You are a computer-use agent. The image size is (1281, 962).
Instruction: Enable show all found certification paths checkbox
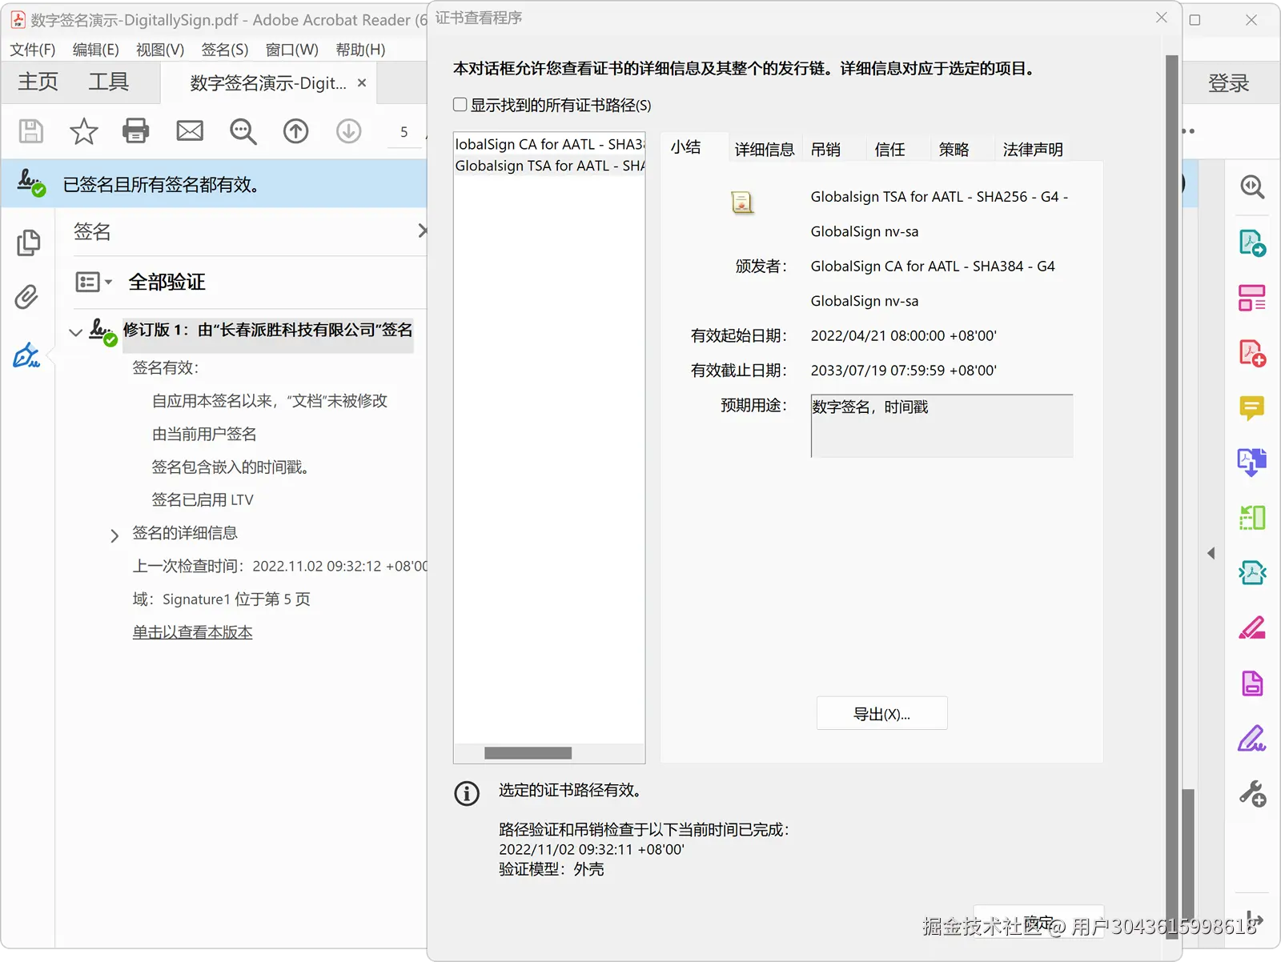460,105
